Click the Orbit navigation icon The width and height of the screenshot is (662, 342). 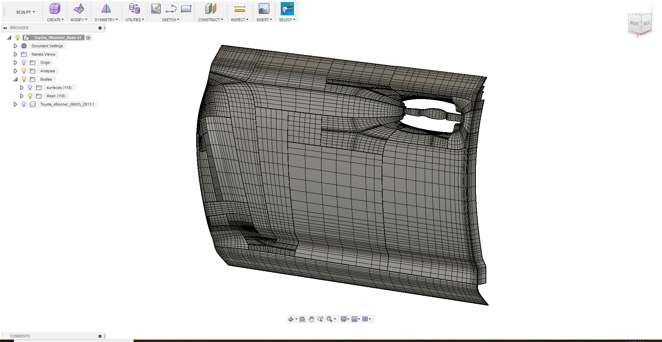coord(291,319)
